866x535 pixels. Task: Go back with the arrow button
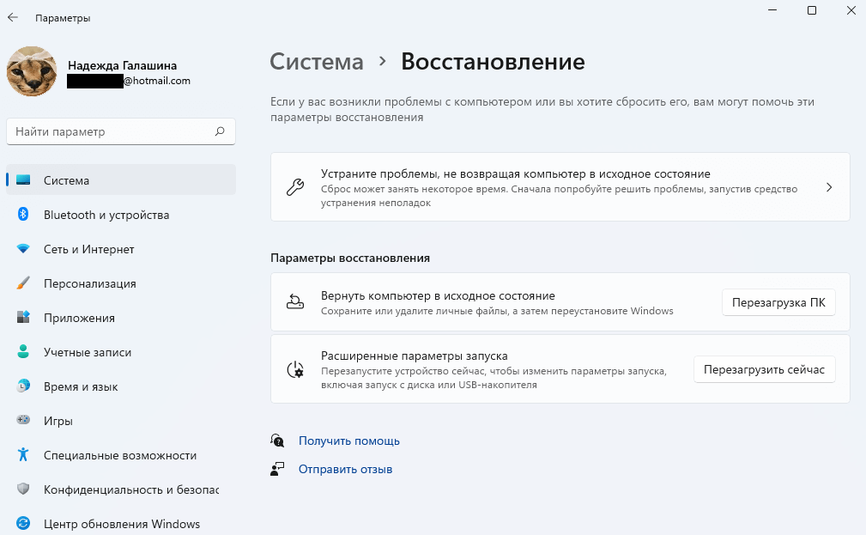(13, 17)
